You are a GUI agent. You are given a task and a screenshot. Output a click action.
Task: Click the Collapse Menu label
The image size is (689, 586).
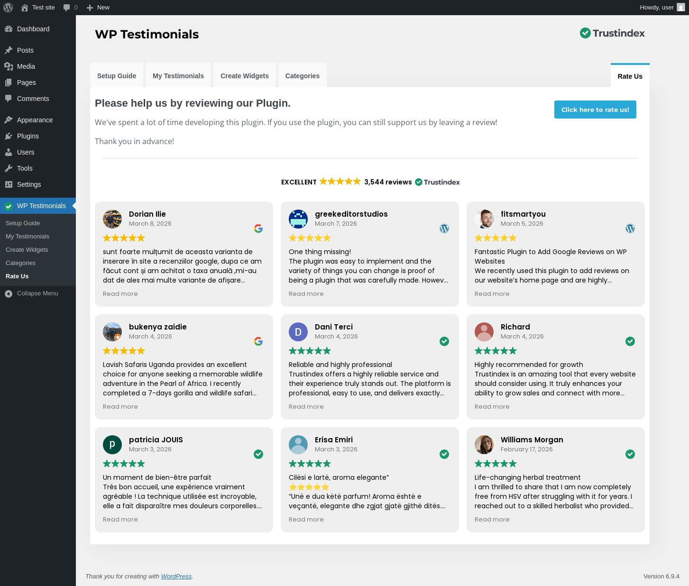(x=37, y=293)
